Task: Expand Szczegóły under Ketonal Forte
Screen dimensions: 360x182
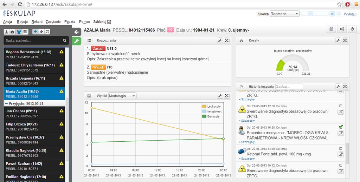Action: point(247,159)
